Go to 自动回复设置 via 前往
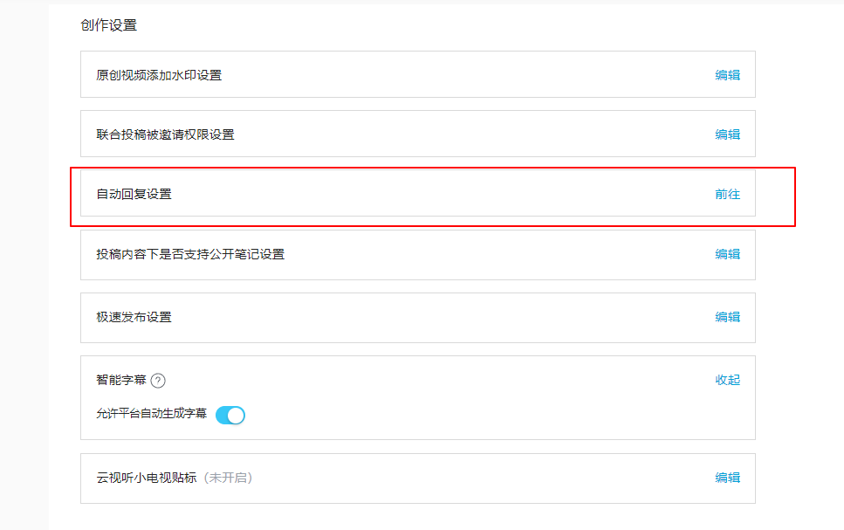The image size is (844, 530). point(727,194)
